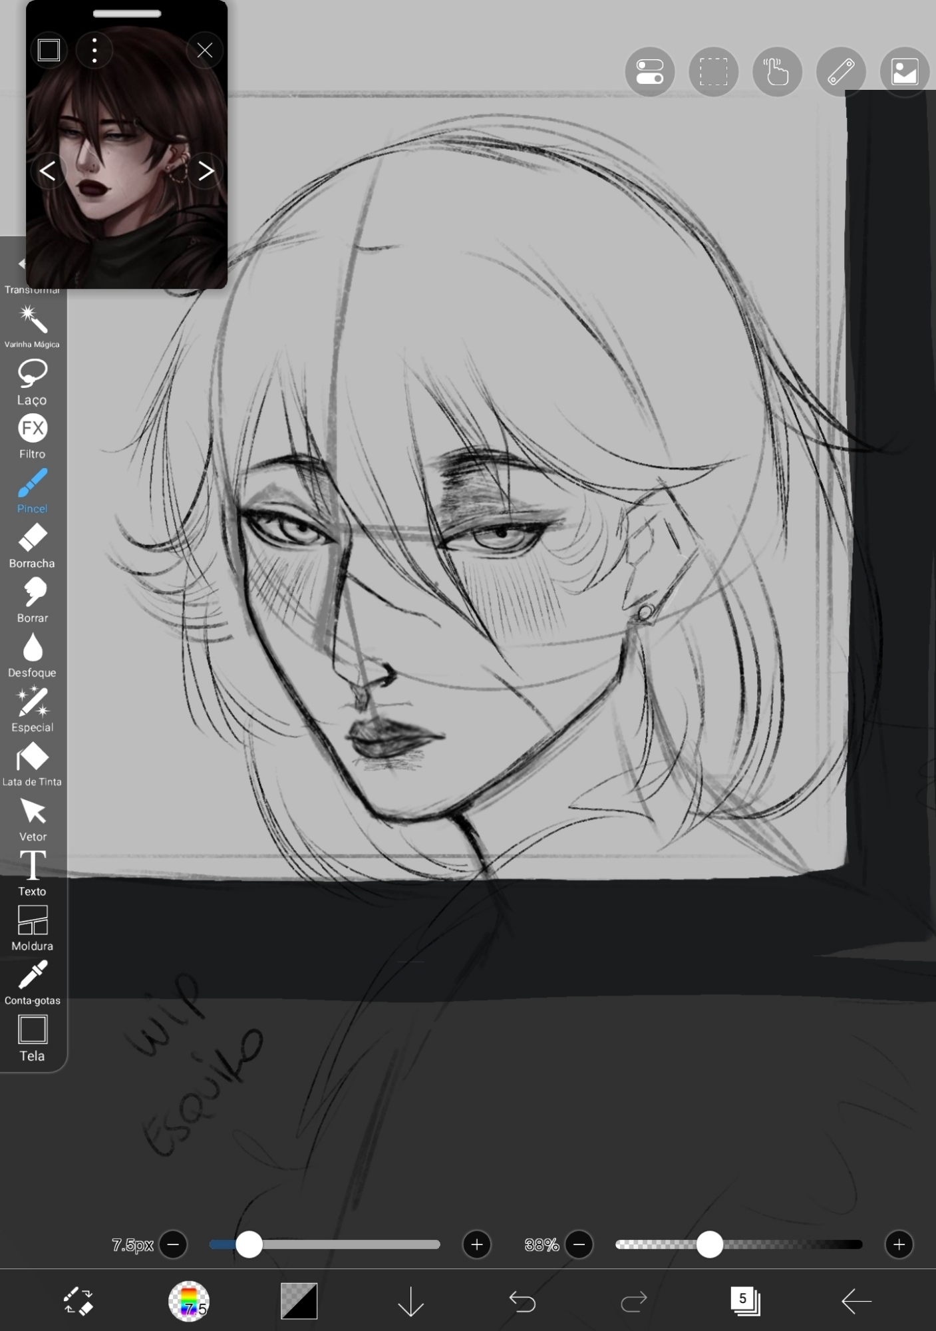Open the Moldura frame tool
The image size is (936, 1331).
pyautogui.click(x=32, y=928)
